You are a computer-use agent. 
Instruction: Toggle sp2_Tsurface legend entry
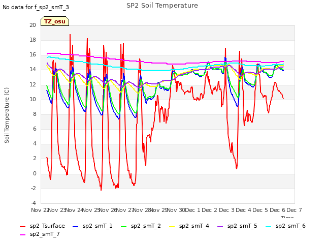(x=42, y=226)
